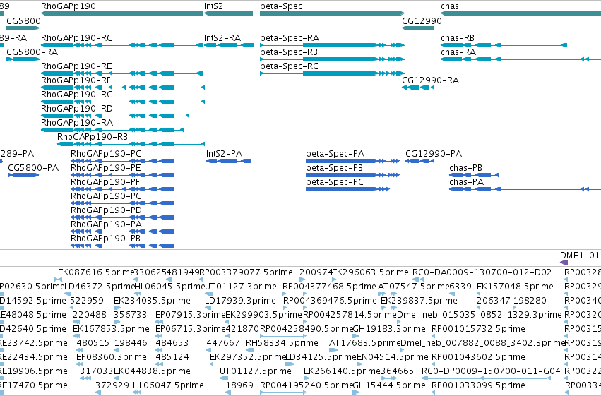
Task: Select transcript RhoGAPp190-RD
Action: (115, 116)
